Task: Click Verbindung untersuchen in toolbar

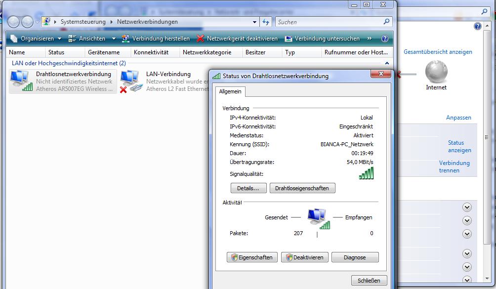Action: point(322,39)
